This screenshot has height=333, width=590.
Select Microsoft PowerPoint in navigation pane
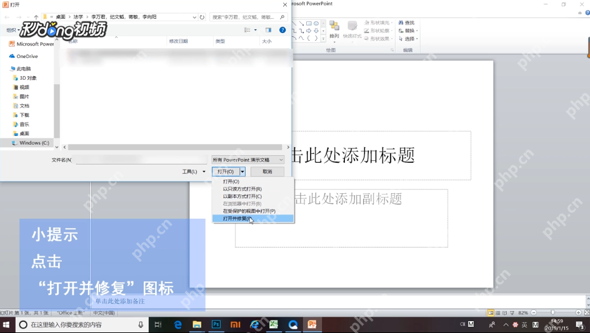click(x=32, y=44)
